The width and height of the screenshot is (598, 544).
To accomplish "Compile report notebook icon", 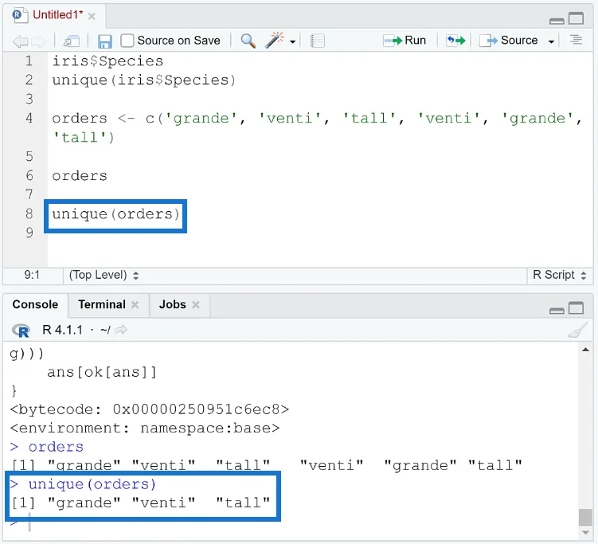I will point(317,41).
